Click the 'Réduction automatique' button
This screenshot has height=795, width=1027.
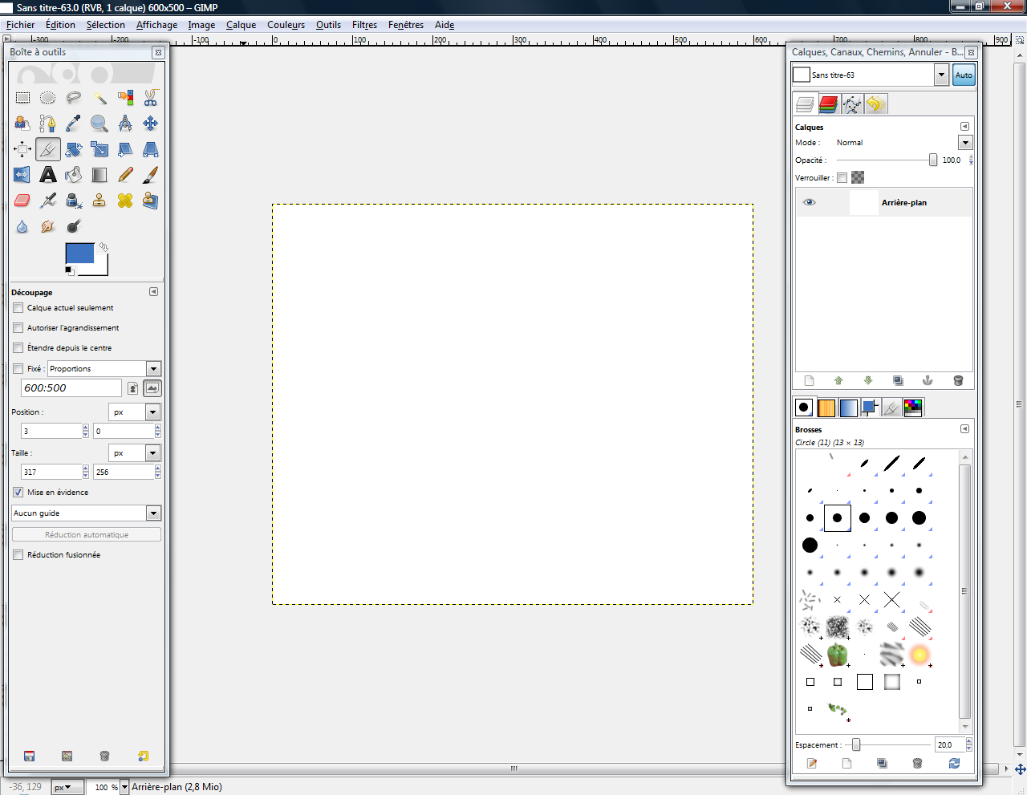tap(87, 535)
